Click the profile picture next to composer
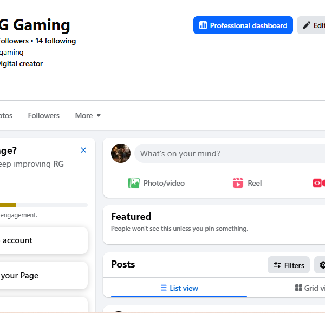Screen dimensions: 325x313 click(121, 153)
